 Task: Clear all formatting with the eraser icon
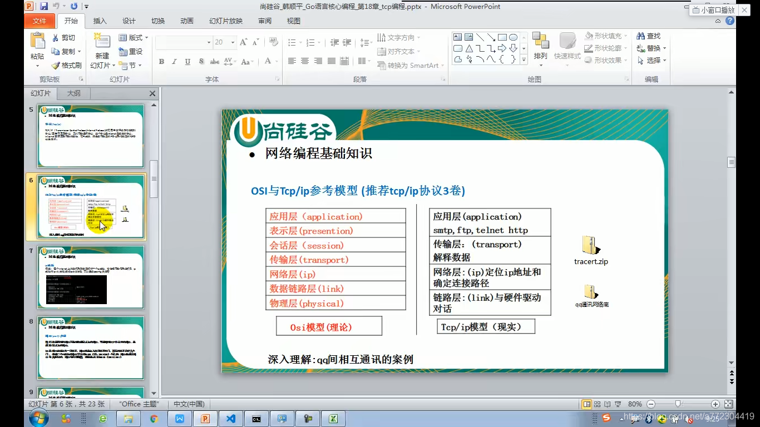pos(273,42)
